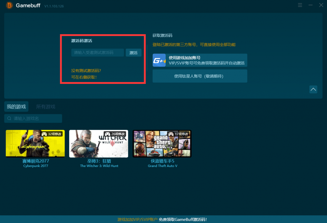The image size is (327, 223).
Task: Click the Gamebuff title text
Action: tap(28, 5)
